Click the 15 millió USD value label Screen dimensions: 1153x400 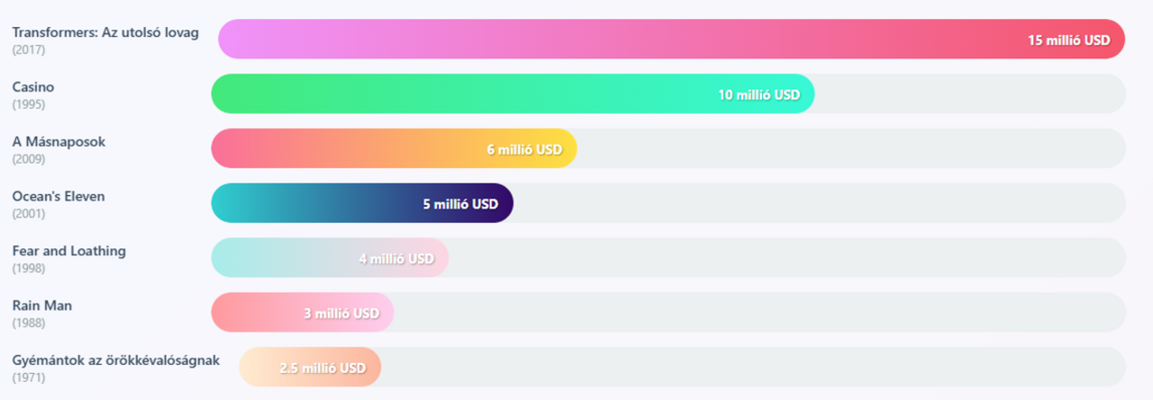[x=1069, y=40]
